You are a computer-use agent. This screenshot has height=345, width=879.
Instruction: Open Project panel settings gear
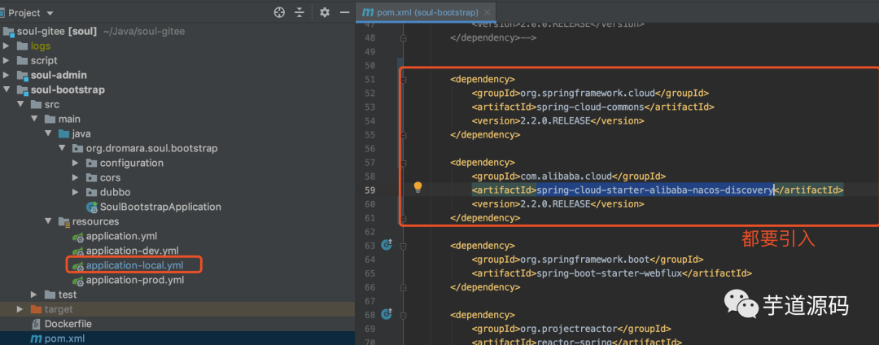[x=325, y=12]
